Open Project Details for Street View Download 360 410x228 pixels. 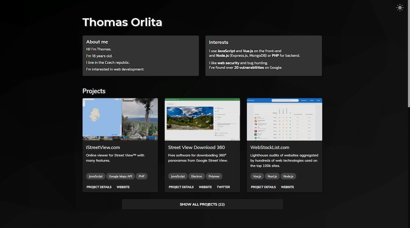[181, 187]
